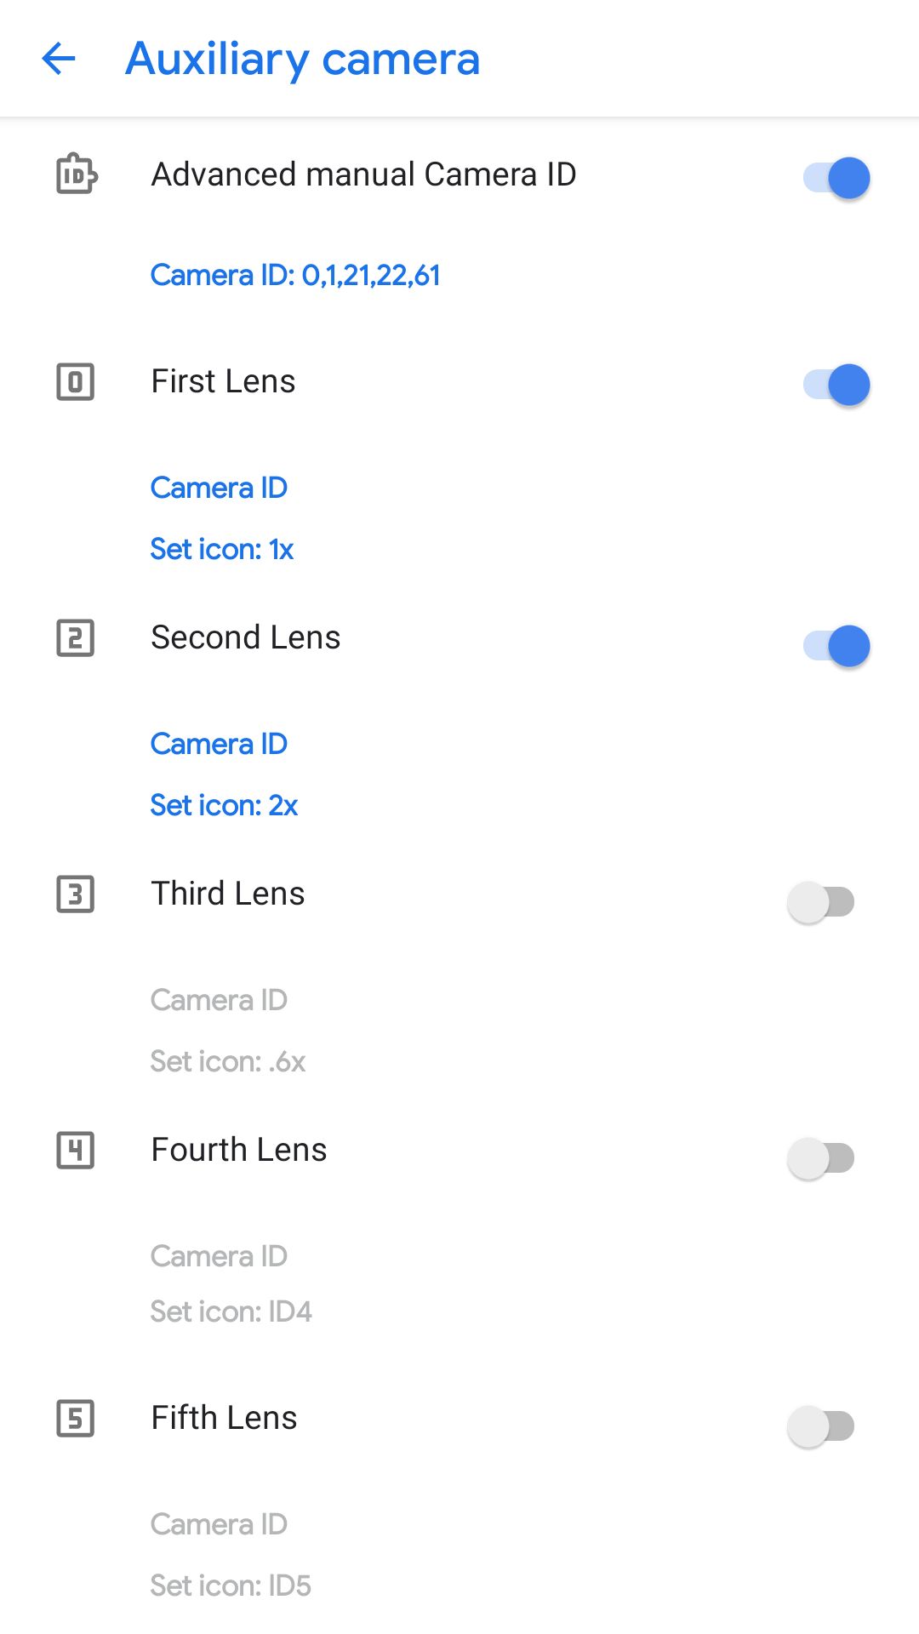
Task: Click the Fifth Lens number 5 icon
Action: point(75,1419)
